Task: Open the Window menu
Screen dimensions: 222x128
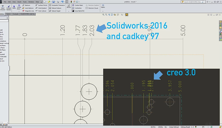Action: [31, 2]
